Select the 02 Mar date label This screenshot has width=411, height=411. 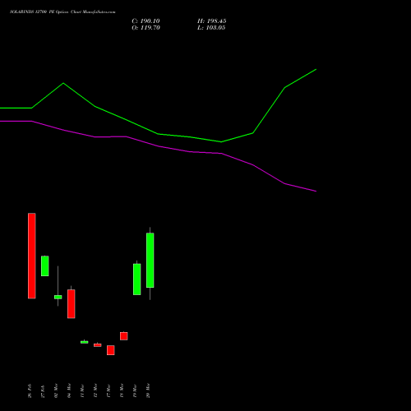(56, 390)
